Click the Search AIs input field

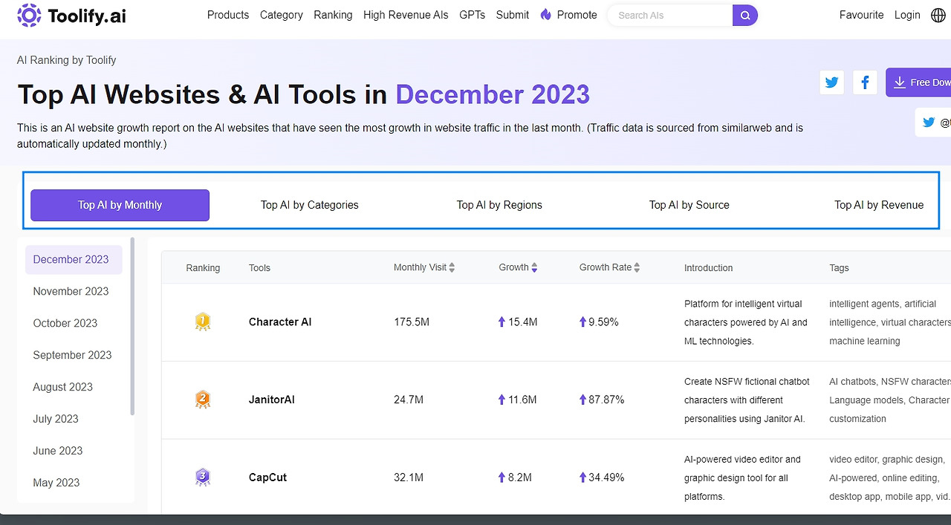(x=671, y=15)
